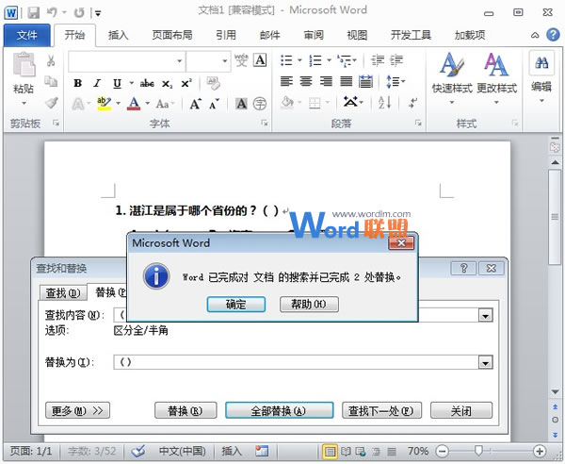Toggle Strikethrough formatting
Viewport: 565px width, 464px height.
[x=147, y=83]
